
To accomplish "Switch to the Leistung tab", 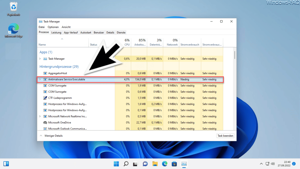I will (x=56, y=33).
